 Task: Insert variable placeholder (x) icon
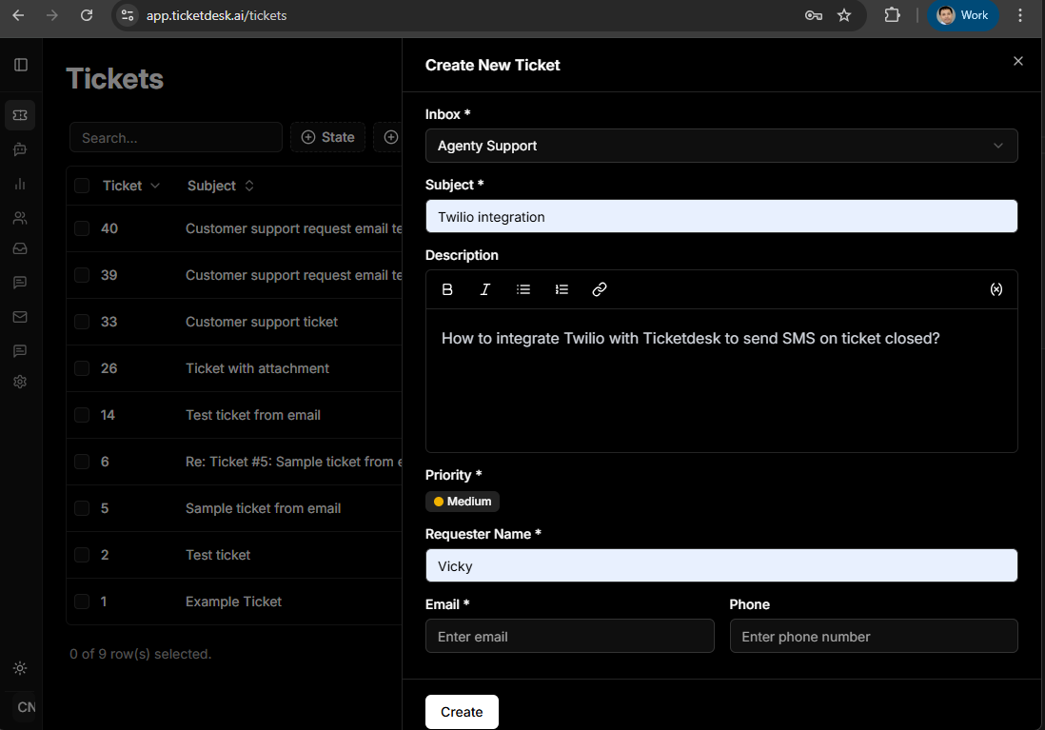point(996,289)
